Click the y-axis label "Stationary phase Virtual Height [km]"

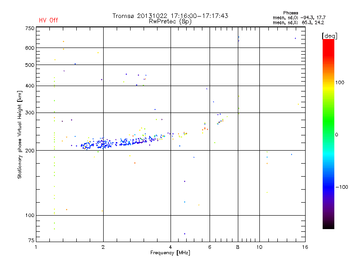(x=19, y=134)
